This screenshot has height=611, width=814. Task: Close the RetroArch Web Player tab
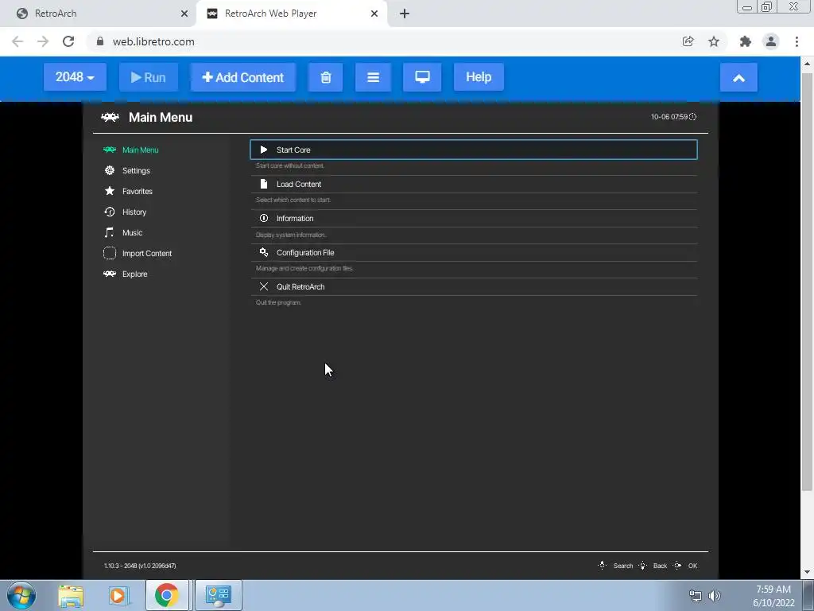pos(374,14)
